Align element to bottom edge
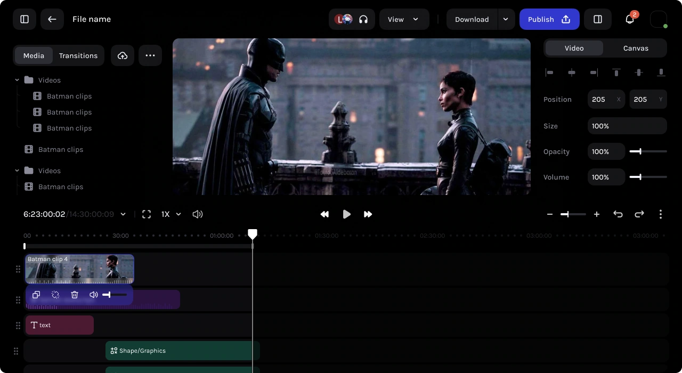The height and width of the screenshot is (373, 682). pyautogui.click(x=661, y=72)
